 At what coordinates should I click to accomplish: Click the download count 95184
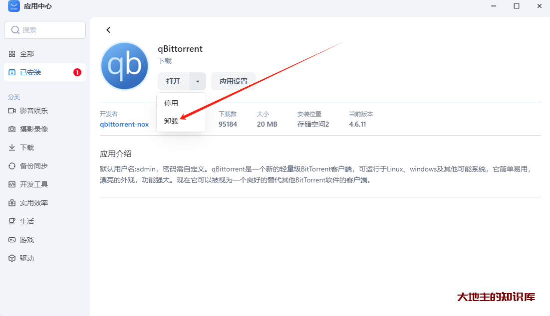228,125
